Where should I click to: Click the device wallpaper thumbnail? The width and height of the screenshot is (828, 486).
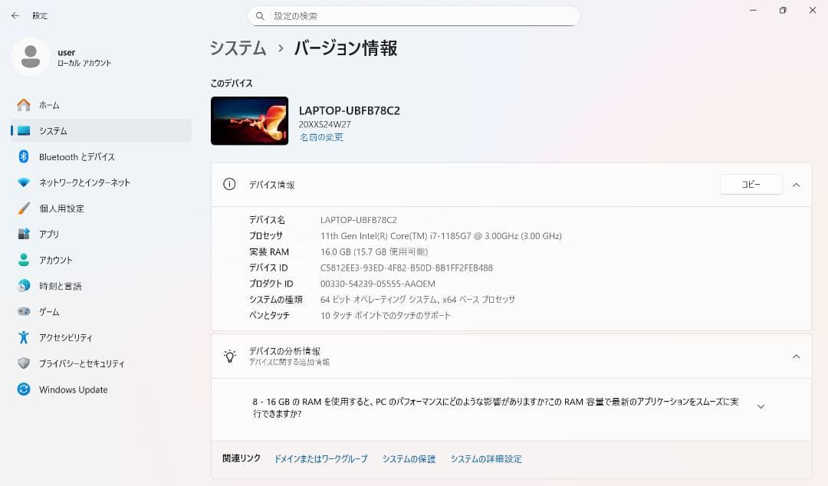pyautogui.click(x=250, y=121)
